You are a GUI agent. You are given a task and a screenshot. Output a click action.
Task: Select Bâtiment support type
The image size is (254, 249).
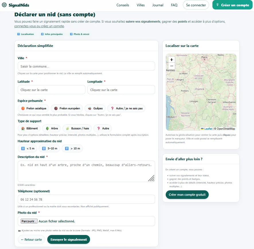(x=29, y=129)
